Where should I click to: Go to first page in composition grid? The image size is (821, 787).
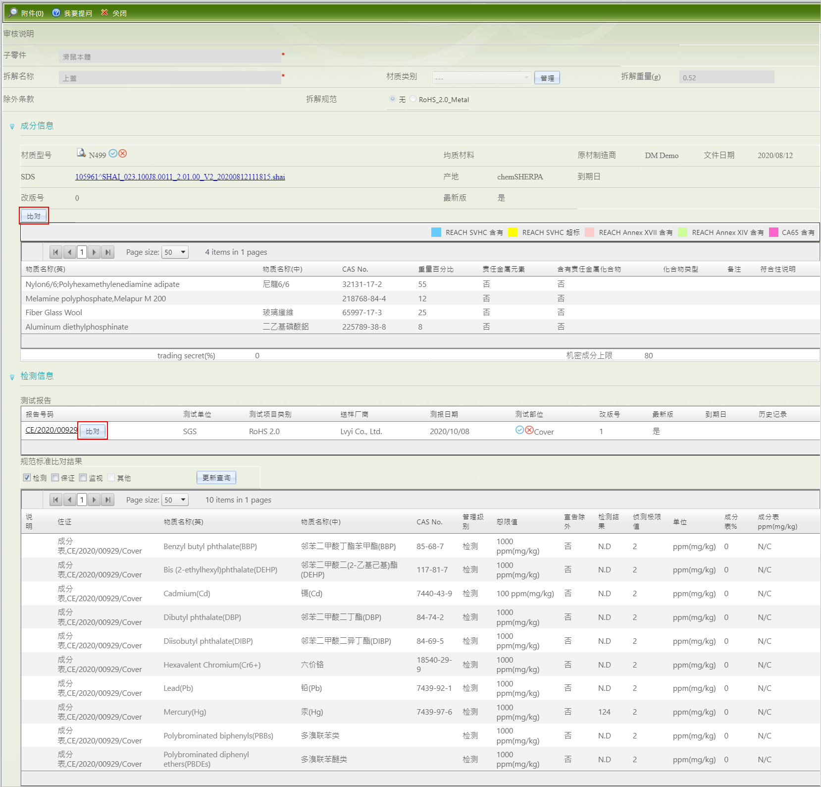[56, 252]
